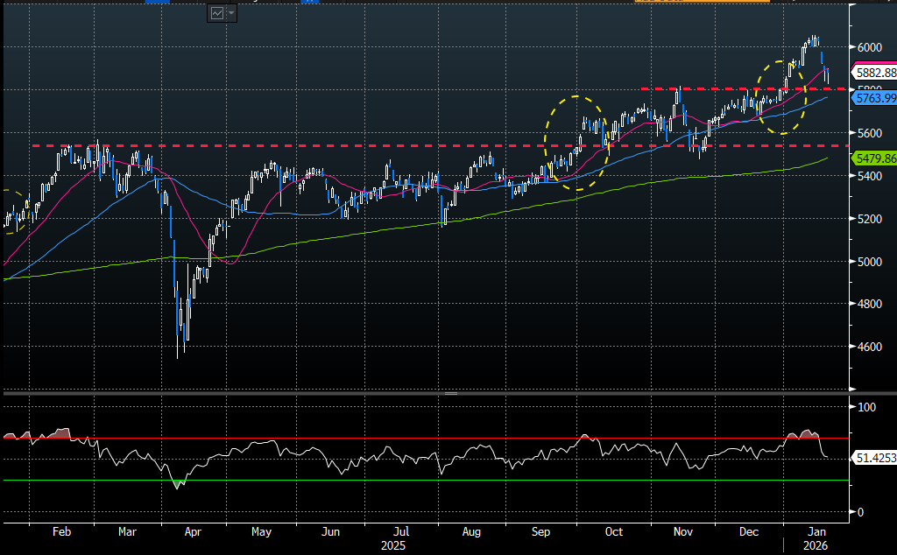This screenshot has width=897, height=555.
Task: Click the 6000 level on the price axis
Action: pos(869,47)
